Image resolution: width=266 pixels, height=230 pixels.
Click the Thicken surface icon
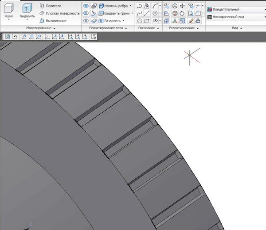click(x=94, y=21)
